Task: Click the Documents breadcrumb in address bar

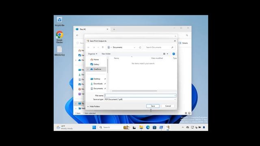Action: coord(117,47)
